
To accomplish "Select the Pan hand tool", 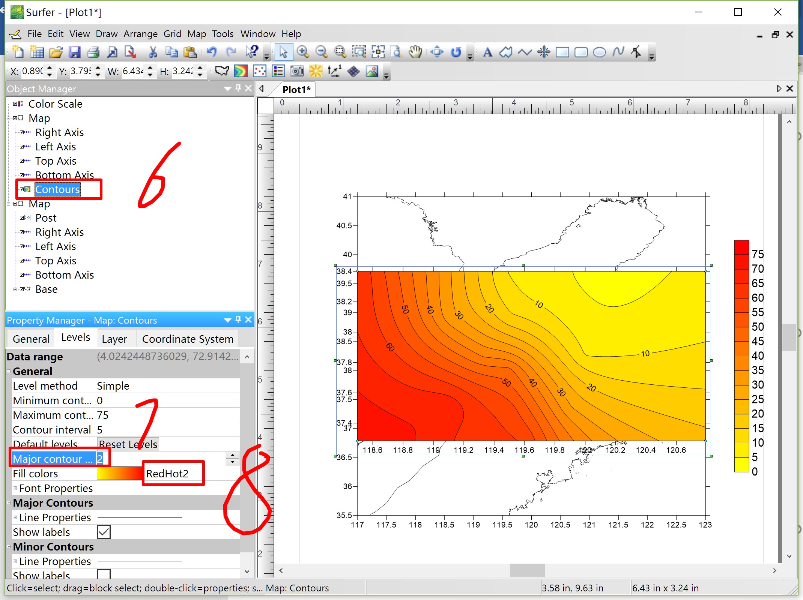I will click(x=415, y=52).
